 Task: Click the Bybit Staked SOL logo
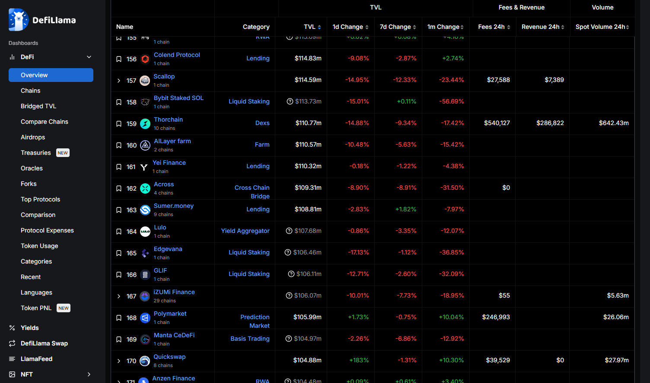click(145, 102)
